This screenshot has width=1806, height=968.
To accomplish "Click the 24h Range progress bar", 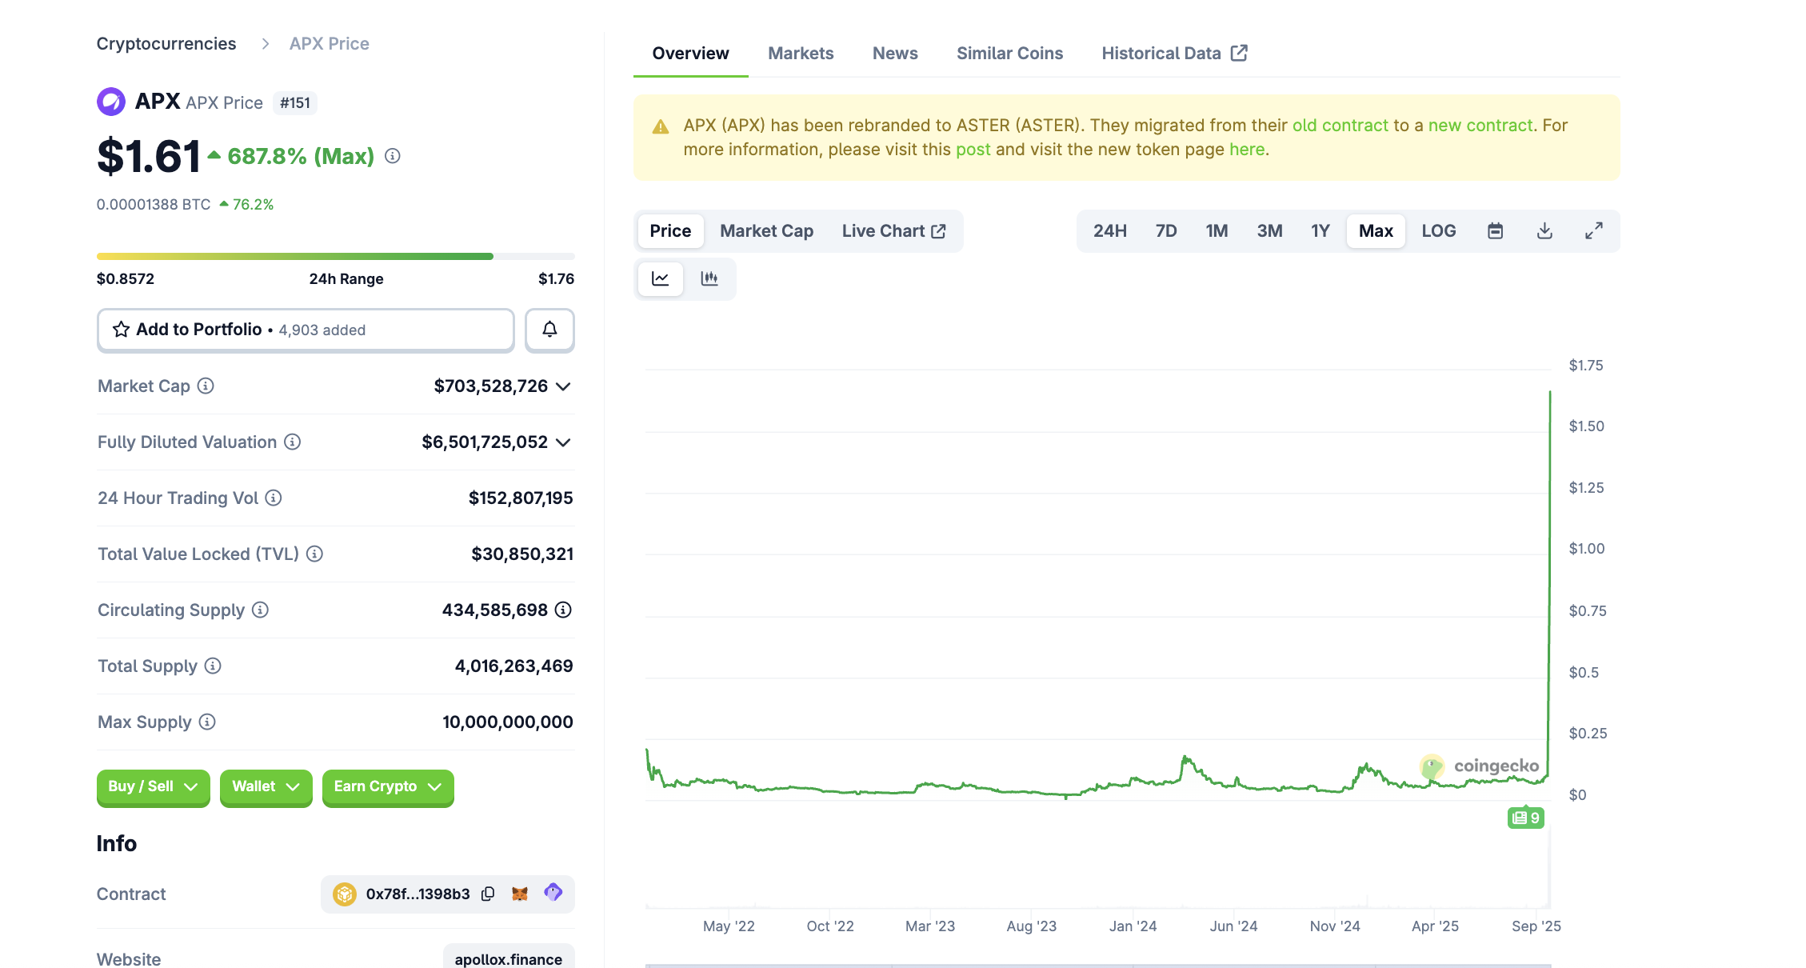I will pyautogui.click(x=335, y=257).
